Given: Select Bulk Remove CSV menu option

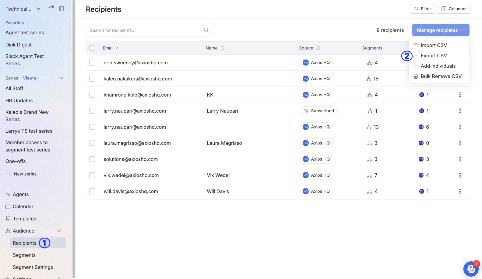Looking at the screenshot, I should click(x=441, y=76).
